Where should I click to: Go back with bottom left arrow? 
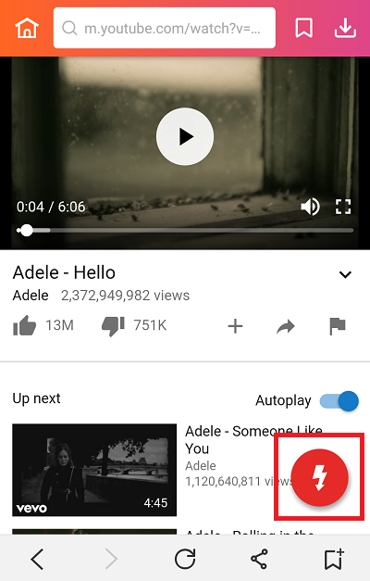click(x=37, y=559)
